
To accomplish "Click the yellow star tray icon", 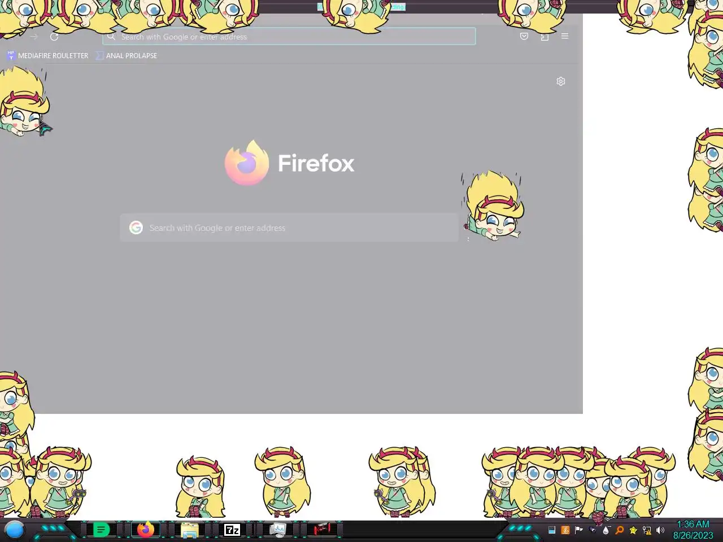I will click(633, 530).
